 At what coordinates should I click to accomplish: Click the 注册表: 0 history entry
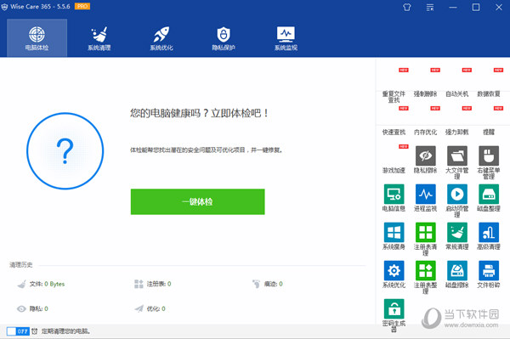pyautogui.click(x=153, y=284)
